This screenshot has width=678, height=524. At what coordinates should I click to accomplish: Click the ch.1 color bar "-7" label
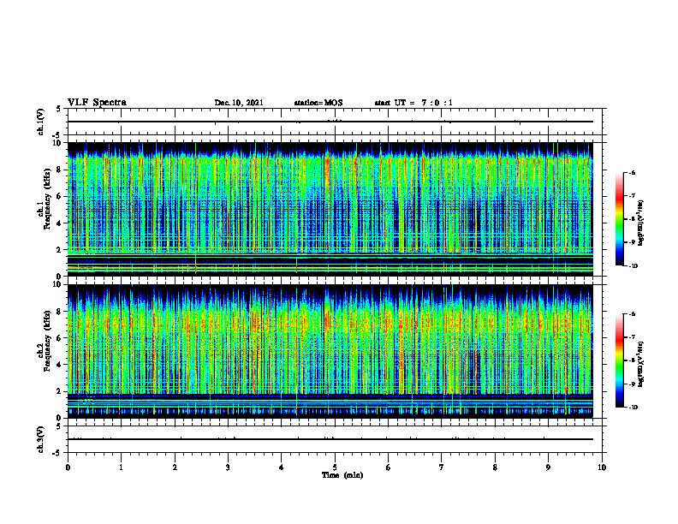[632, 196]
